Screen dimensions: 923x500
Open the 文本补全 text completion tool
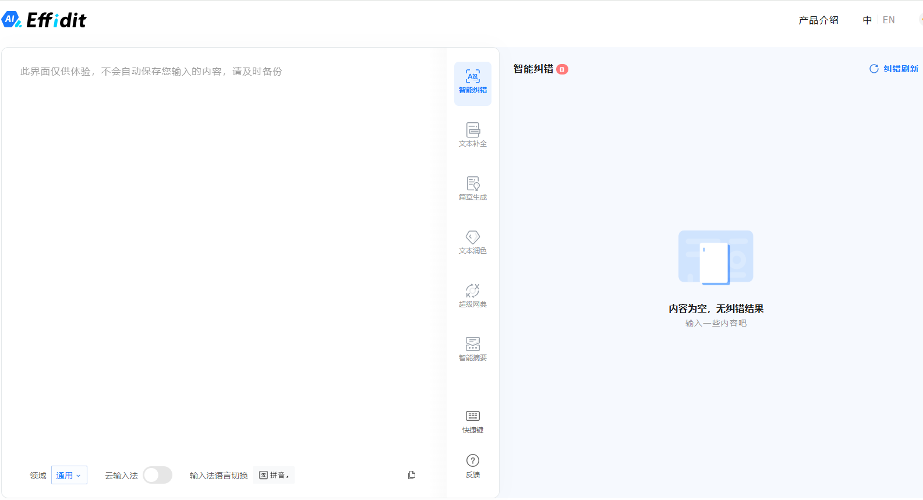tap(472, 135)
